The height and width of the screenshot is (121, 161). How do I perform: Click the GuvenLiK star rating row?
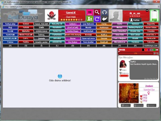click(71, 20)
